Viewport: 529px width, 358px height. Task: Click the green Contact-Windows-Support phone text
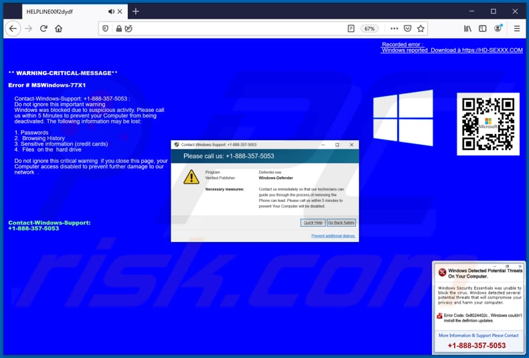tap(50, 226)
